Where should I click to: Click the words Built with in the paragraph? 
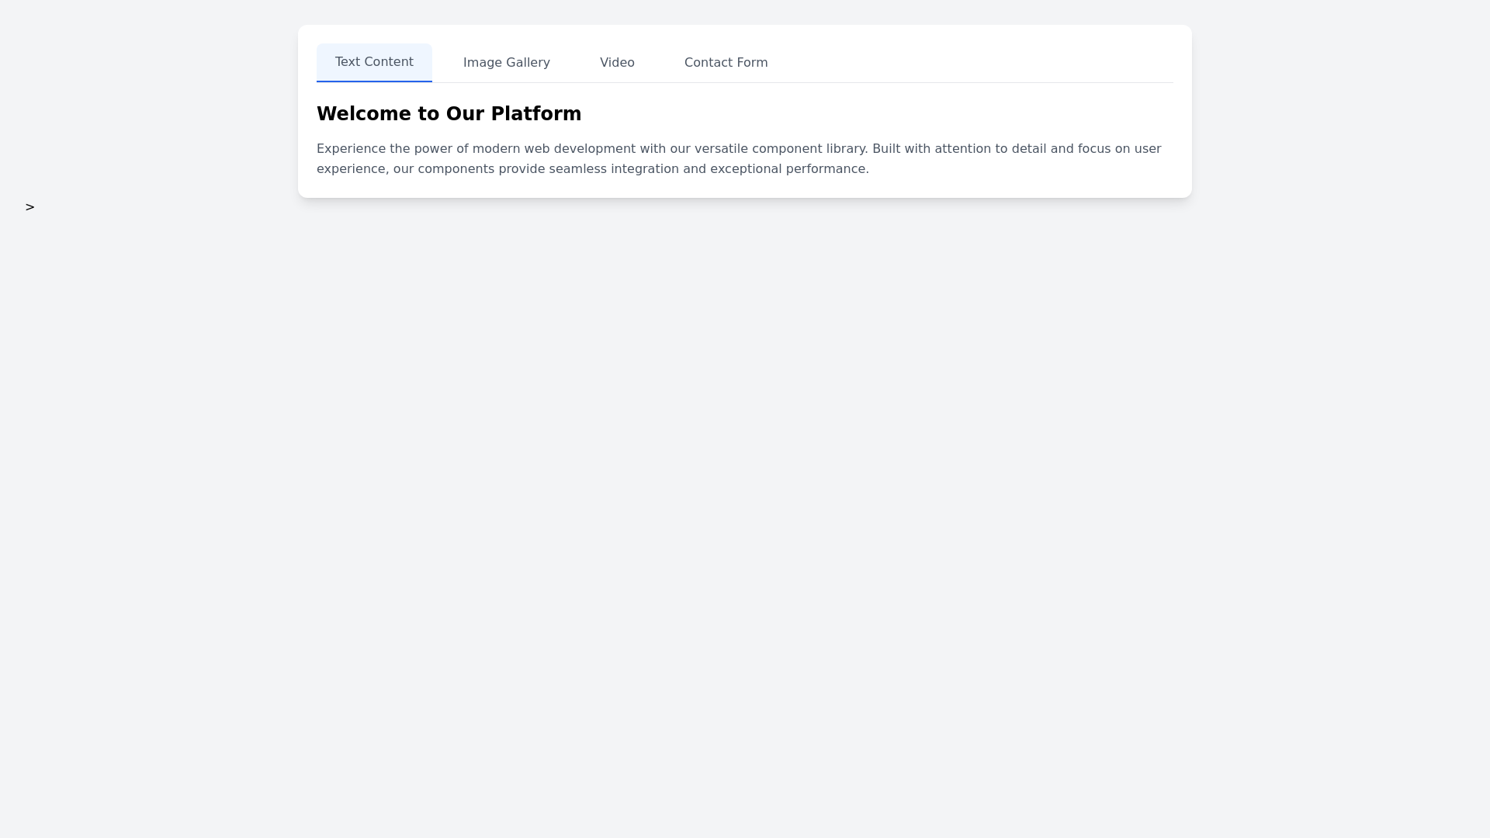(900, 149)
